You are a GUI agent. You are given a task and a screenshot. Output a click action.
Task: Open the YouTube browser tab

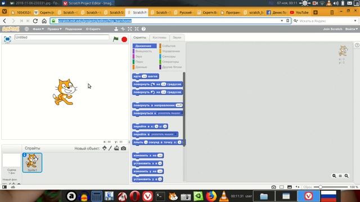pos(300,12)
